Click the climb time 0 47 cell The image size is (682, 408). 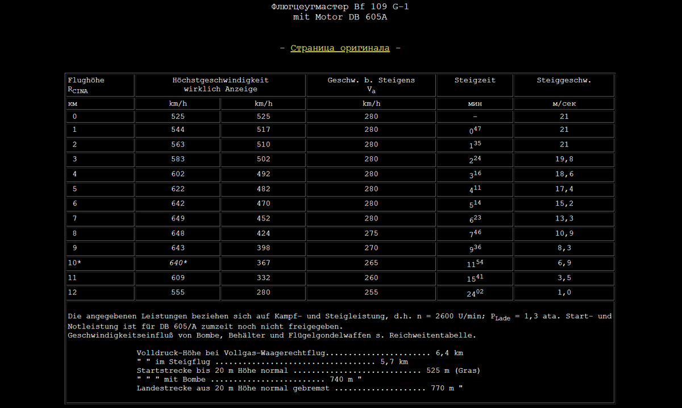475,130
